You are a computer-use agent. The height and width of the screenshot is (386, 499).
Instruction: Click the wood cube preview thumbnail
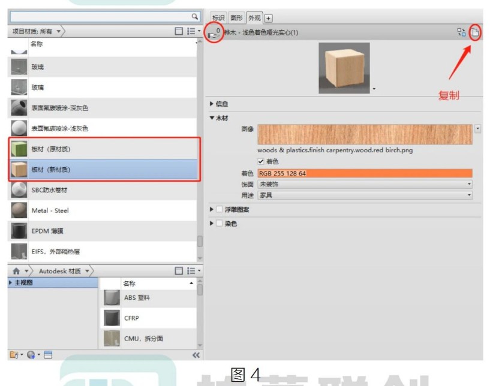click(344, 68)
